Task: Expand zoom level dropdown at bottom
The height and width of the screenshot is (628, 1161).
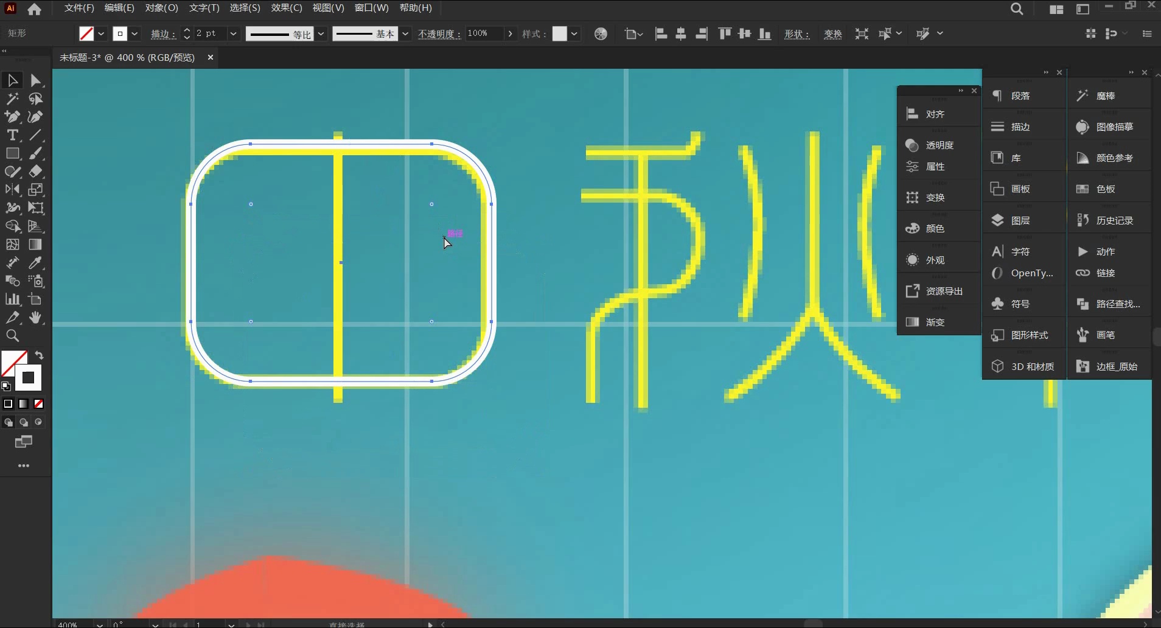Action: 99,624
